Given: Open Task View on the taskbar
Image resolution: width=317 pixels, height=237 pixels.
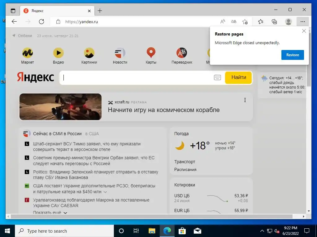Looking at the screenshot, I should coord(136,231).
